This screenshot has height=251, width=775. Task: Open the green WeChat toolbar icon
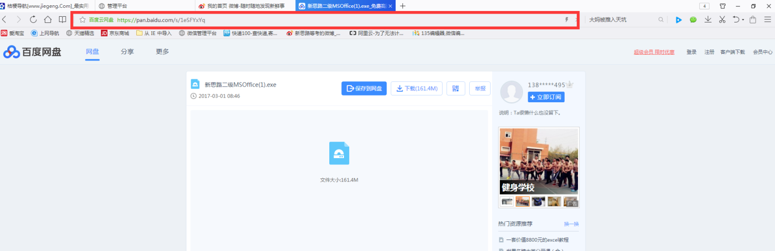(693, 20)
